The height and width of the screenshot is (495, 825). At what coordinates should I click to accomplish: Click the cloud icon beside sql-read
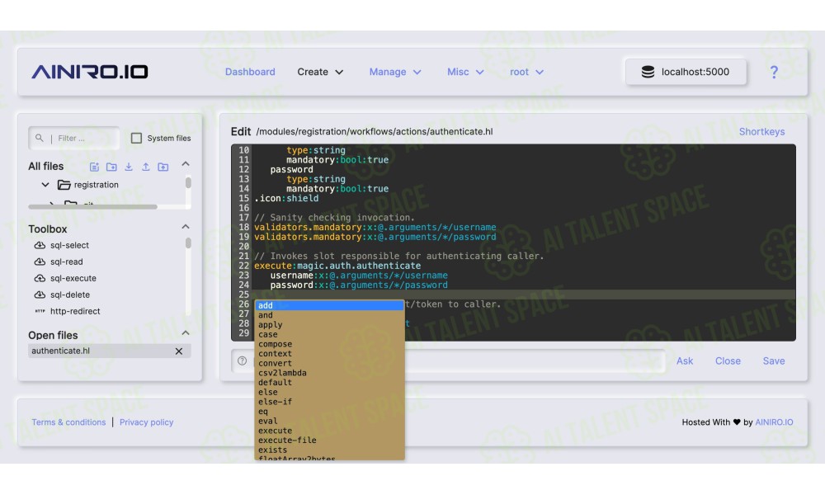[x=40, y=262]
